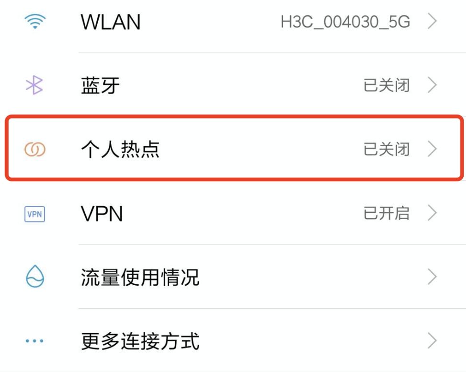Open VPN row chevron arrow
The image size is (466, 372).
pos(432,213)
